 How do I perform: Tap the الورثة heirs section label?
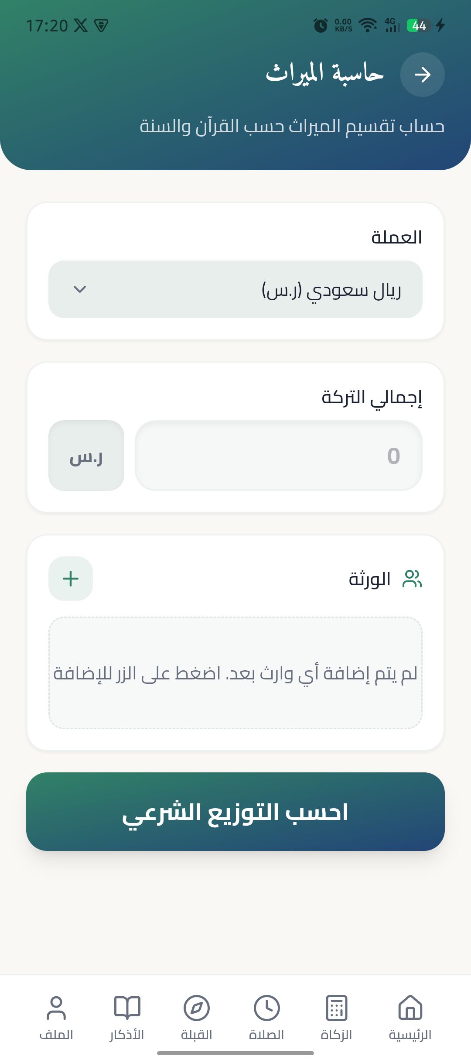(x=369, y=580)
